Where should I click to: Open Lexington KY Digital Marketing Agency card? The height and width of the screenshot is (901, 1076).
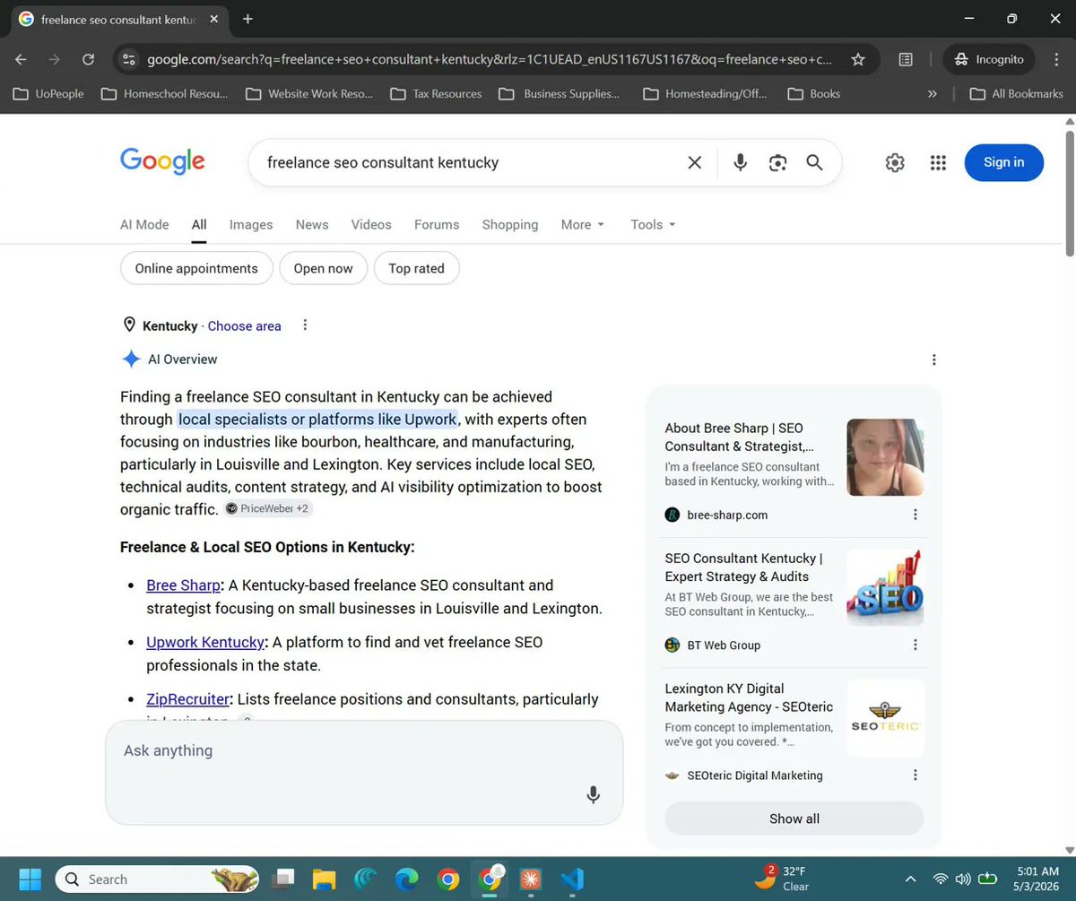(x=749, y=697)
